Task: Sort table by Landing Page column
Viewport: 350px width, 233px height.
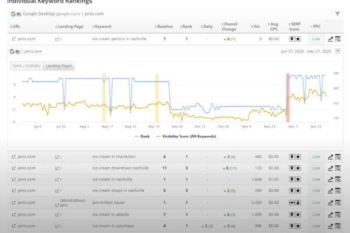Action: tap(69, 27)
